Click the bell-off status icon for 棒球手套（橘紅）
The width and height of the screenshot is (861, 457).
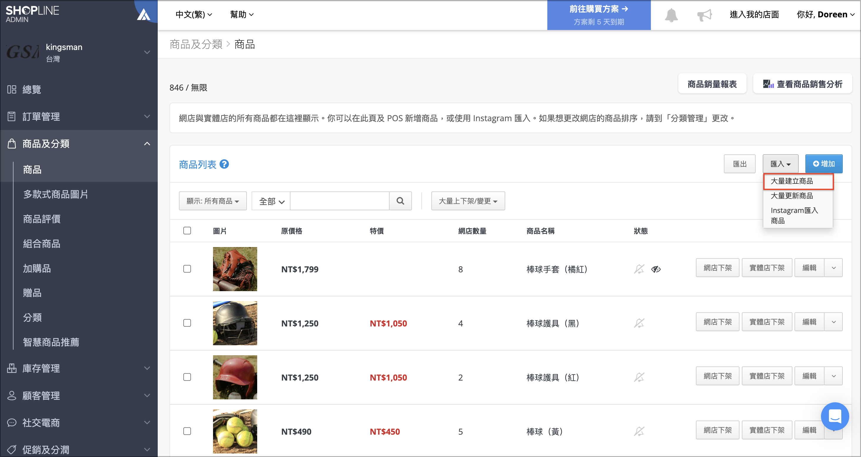point(639,269)
